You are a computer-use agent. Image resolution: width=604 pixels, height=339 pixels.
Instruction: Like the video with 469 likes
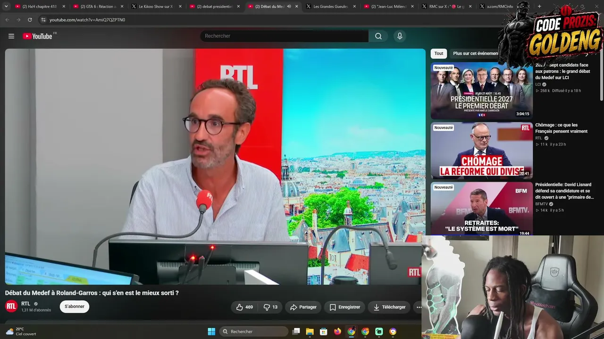tap(244, 307)
